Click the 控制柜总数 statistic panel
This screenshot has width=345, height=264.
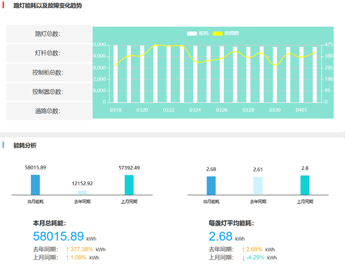click(x=47, y=72)
